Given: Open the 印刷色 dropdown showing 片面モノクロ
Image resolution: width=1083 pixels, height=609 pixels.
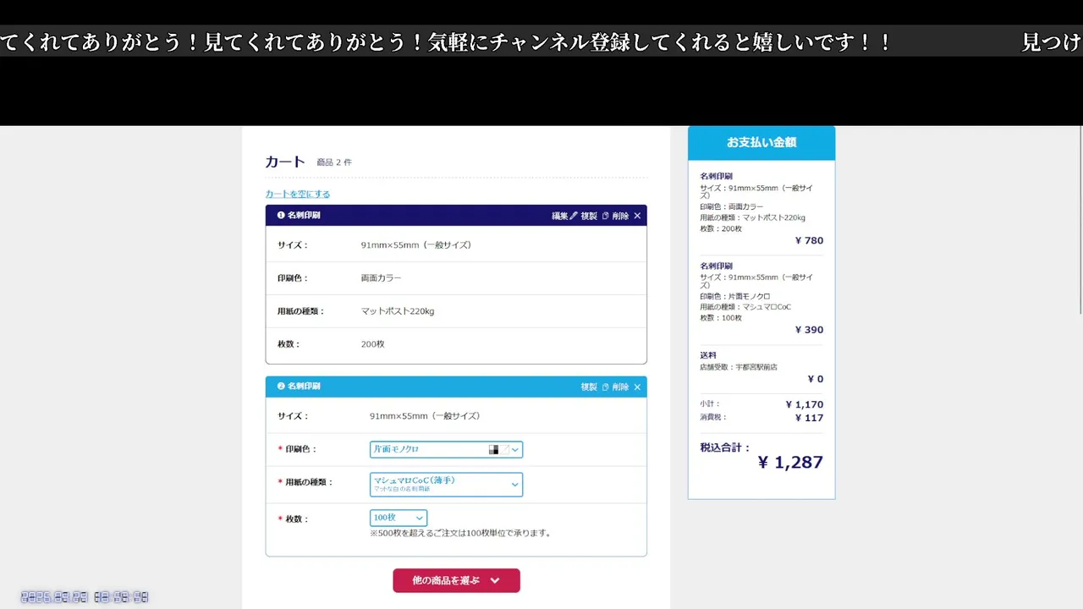Looking at the screenshot, I should 446,449.
